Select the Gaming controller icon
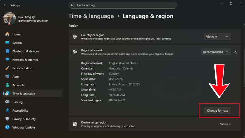Viewport: 245px width, 138px height. pyautogui.click(x=7, y=102)
